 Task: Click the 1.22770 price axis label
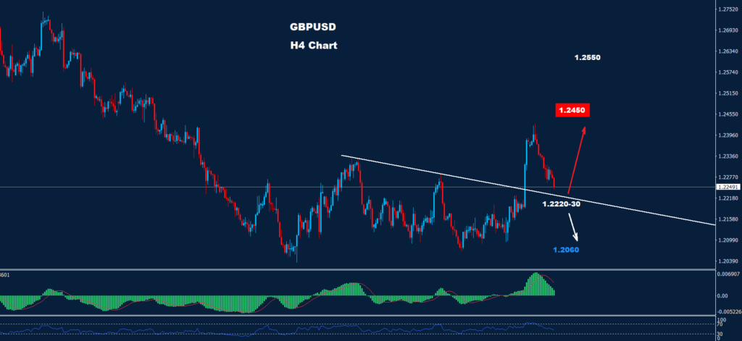coord(729,177)
